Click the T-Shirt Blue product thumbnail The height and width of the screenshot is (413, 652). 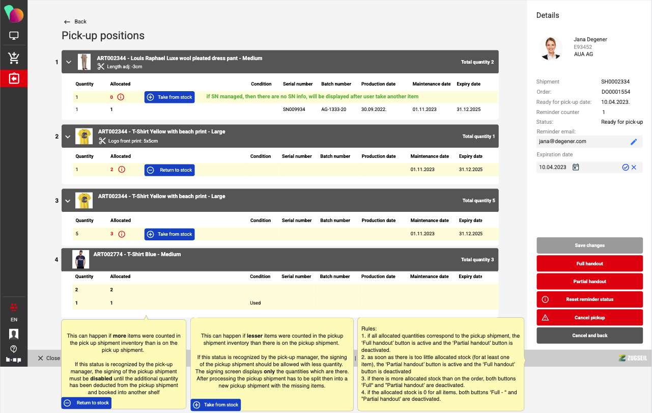[x=80, y=259]
